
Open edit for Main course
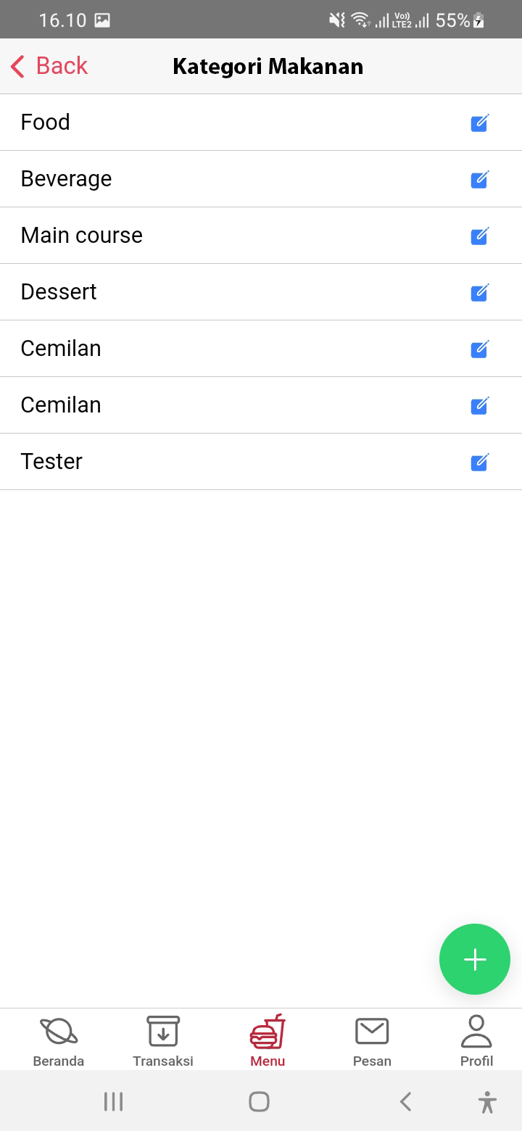click(x=479, y=236)
